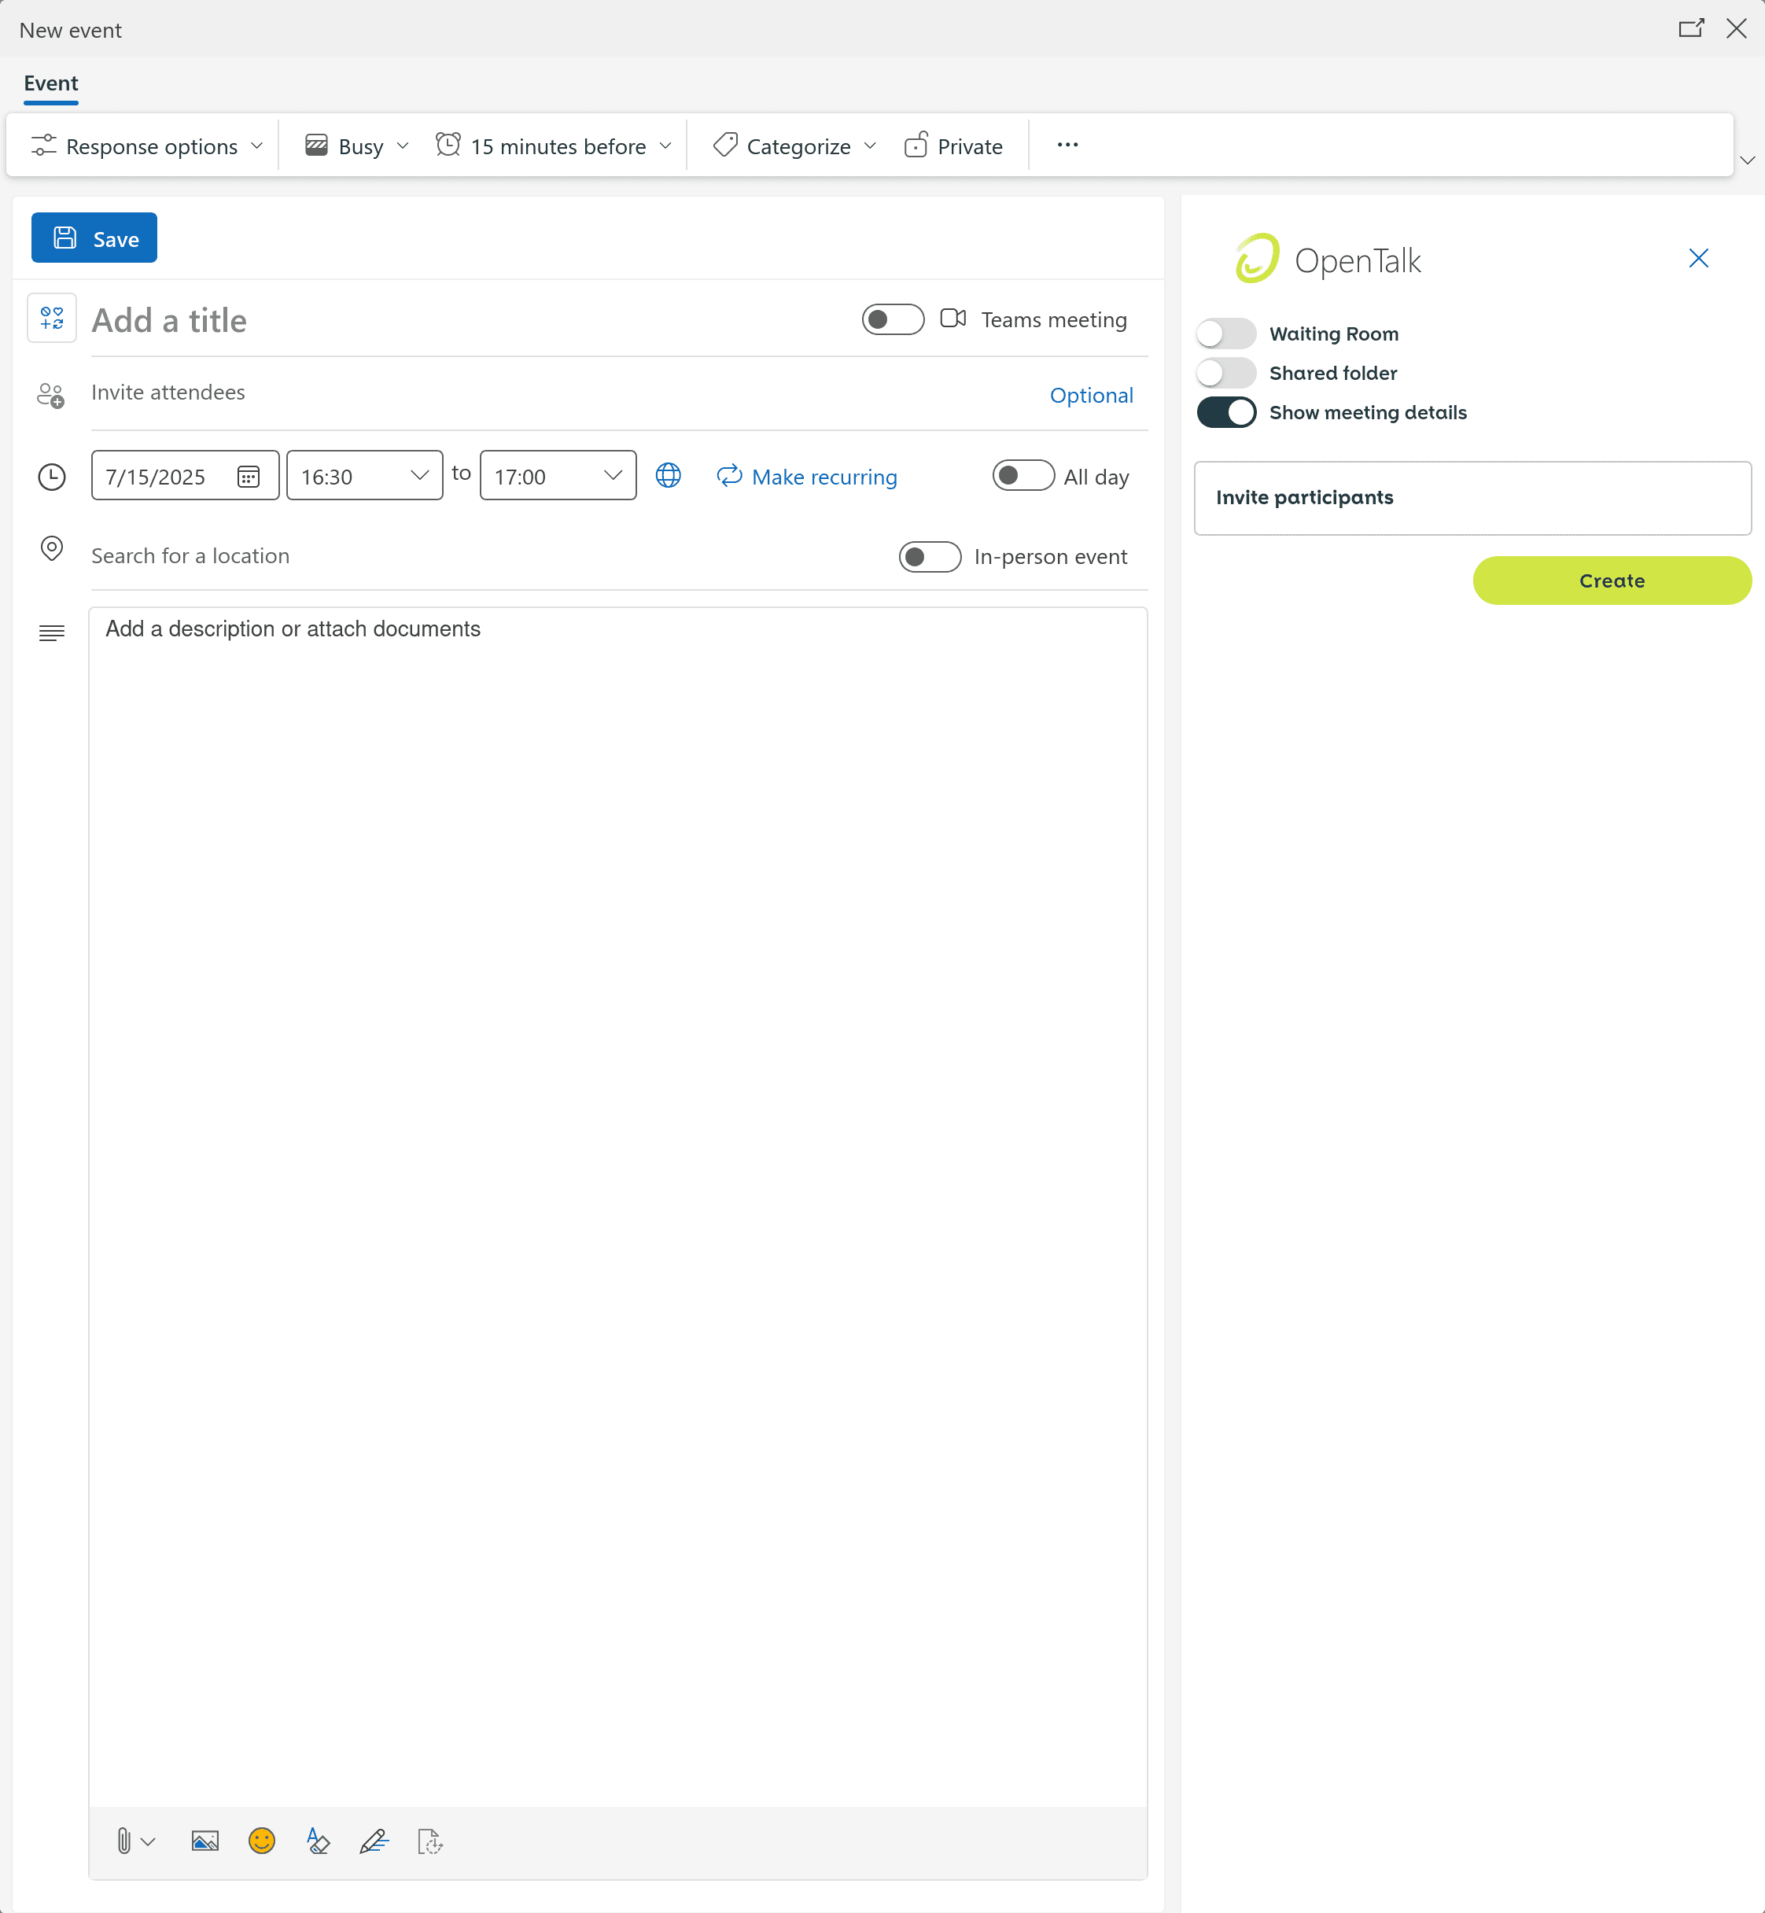Toggle the All day switch
The height and width of the screenshot is (1913, 1765).
pos(1023,476)
